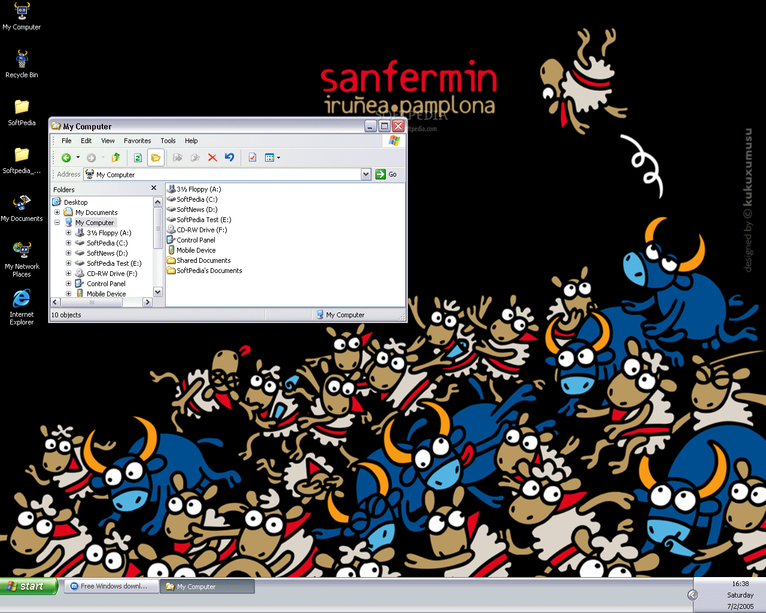
Task: Select SoftNews (D:) in folder tree
Action: tap(107, 253)
